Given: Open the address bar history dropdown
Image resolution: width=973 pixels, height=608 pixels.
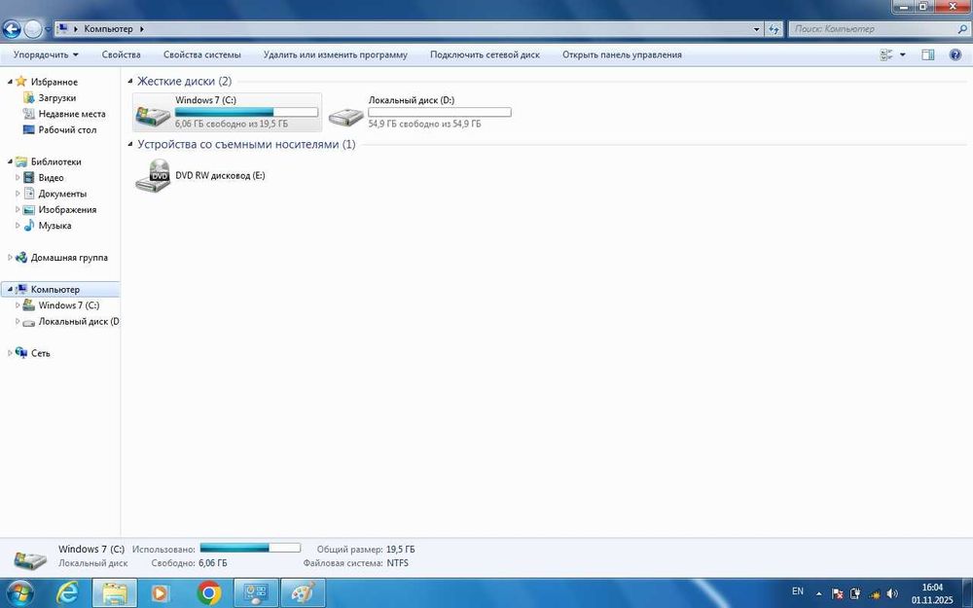Looking at the screenshot, I should click(x=756, y=28).
